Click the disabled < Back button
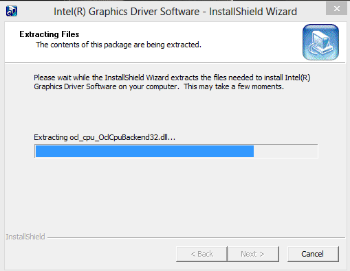Viewport: 350px width, 271px height. (x=201, y=254)
